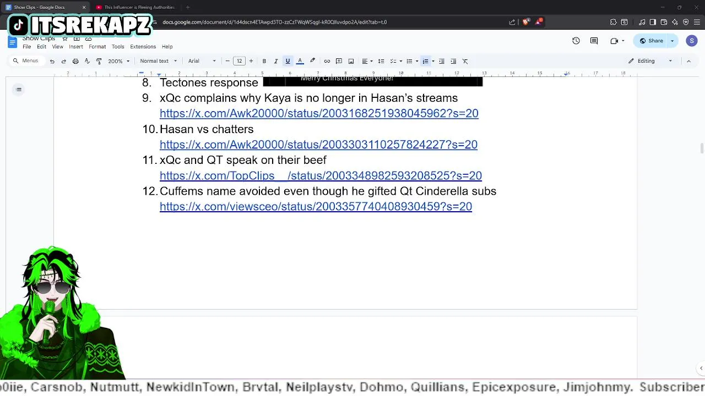
Task: Open the Extensions menu
Action: 143,47
